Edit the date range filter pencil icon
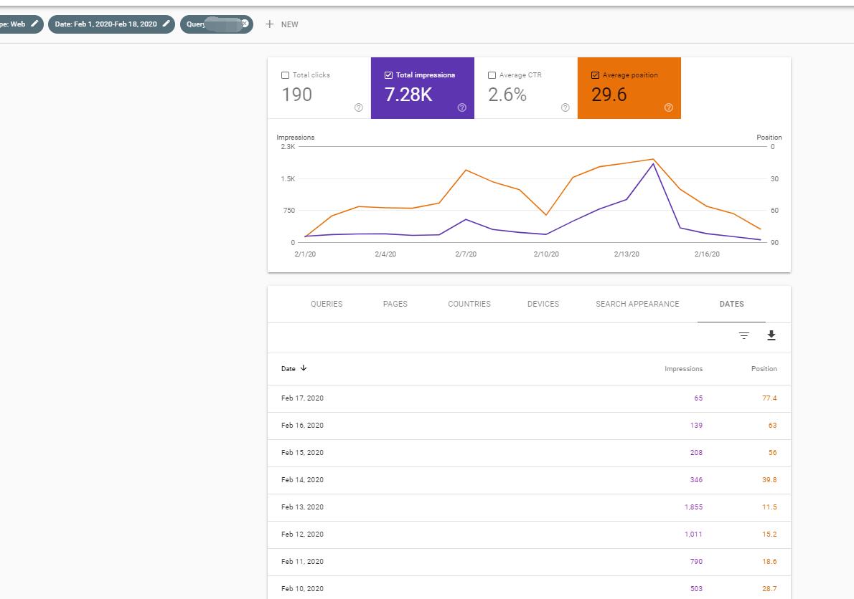Screen dimensions: 854x599 [166, 24]
